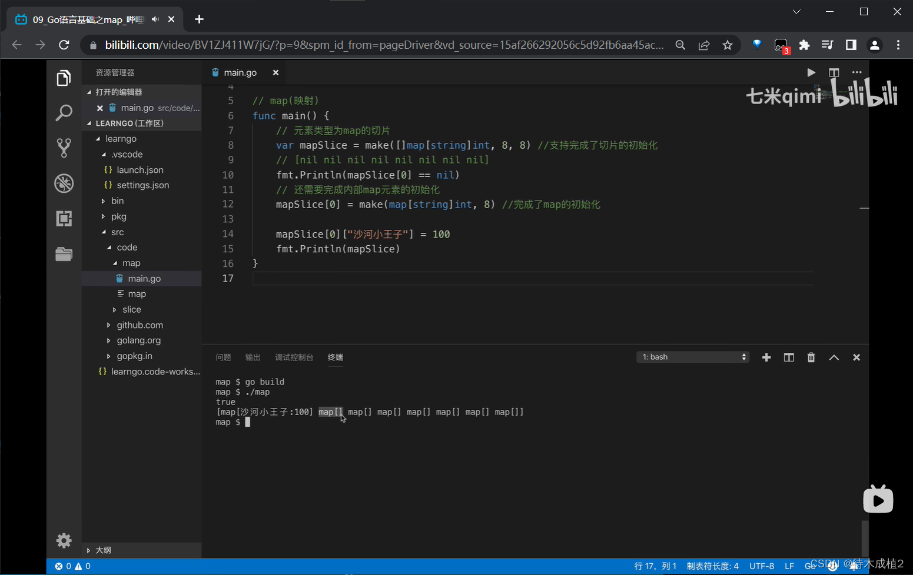This screenshot has width=913, height=575.
Task: Bookmark this page with the star icon
Action: (x=728, y=45)
